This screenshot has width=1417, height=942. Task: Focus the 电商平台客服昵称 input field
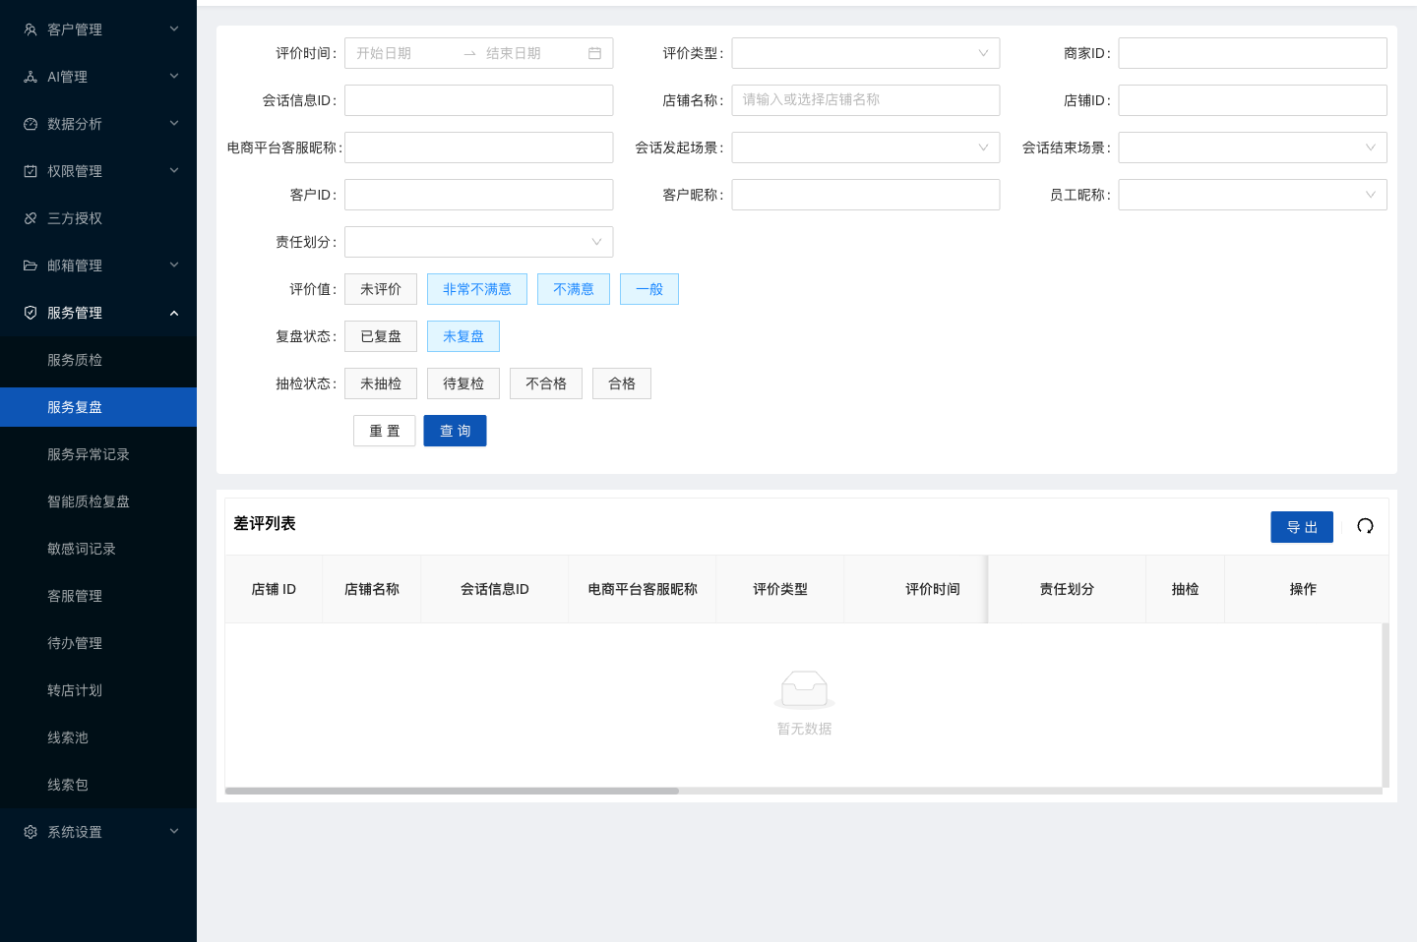point(479,147)
